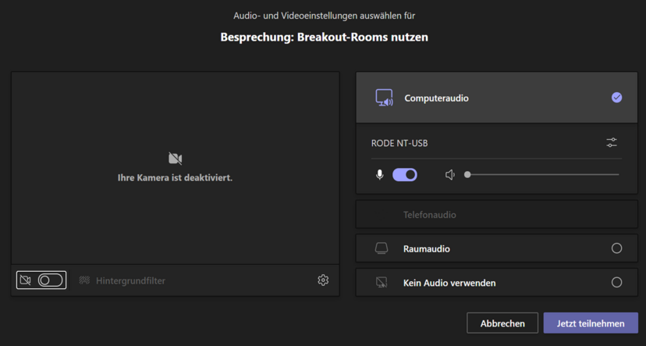Viewport: 646px width, 346px height.
Task: Click the speaker volume slider track
Action: click(541, 175)
